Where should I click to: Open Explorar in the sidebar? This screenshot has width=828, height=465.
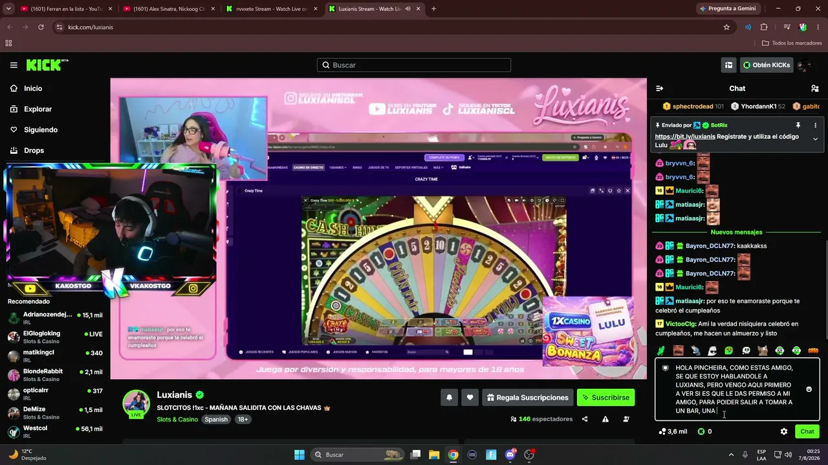(38, 109)
